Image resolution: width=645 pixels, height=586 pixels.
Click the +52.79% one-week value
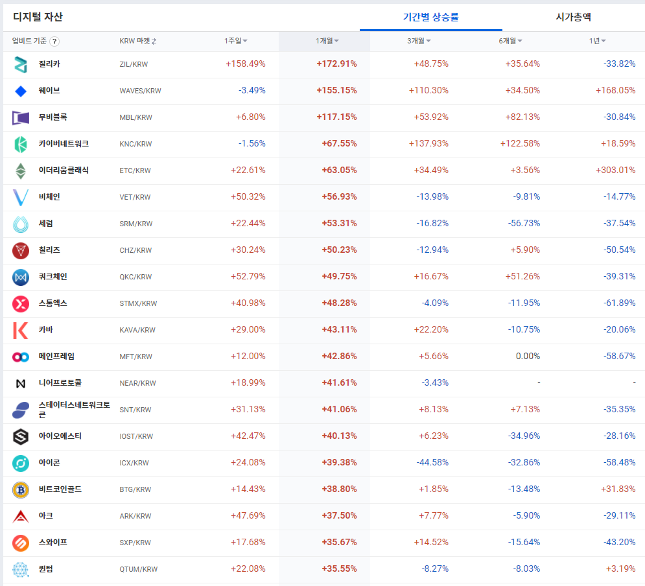(x=248, y=276)
